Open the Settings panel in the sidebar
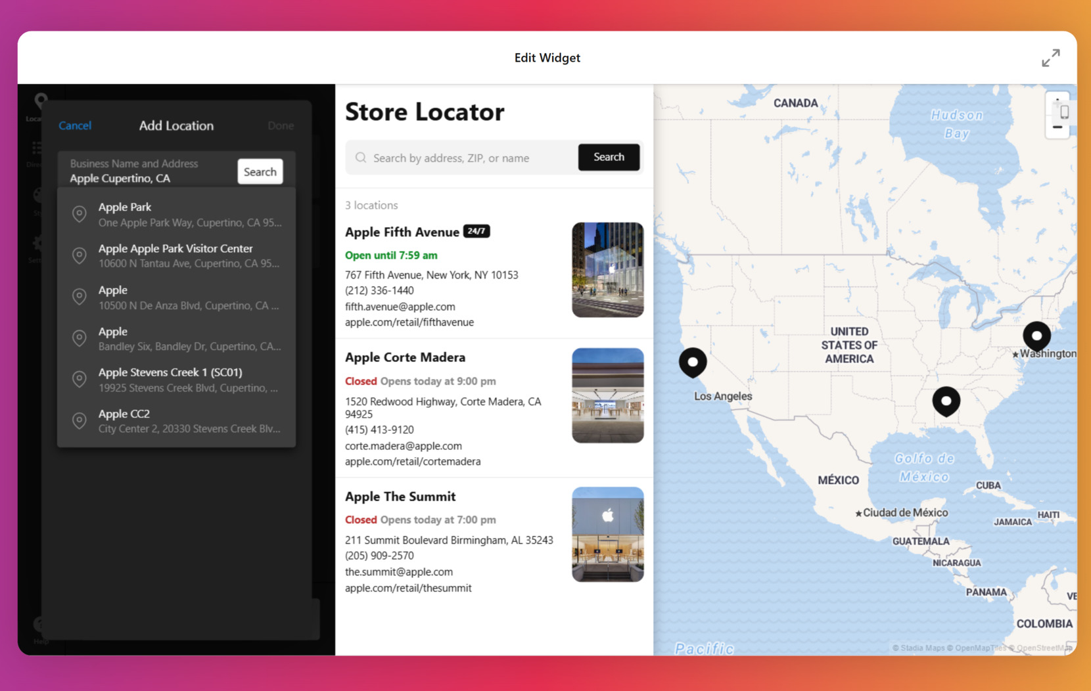This screenshot has width=1091, height=691. coord(37,242)
